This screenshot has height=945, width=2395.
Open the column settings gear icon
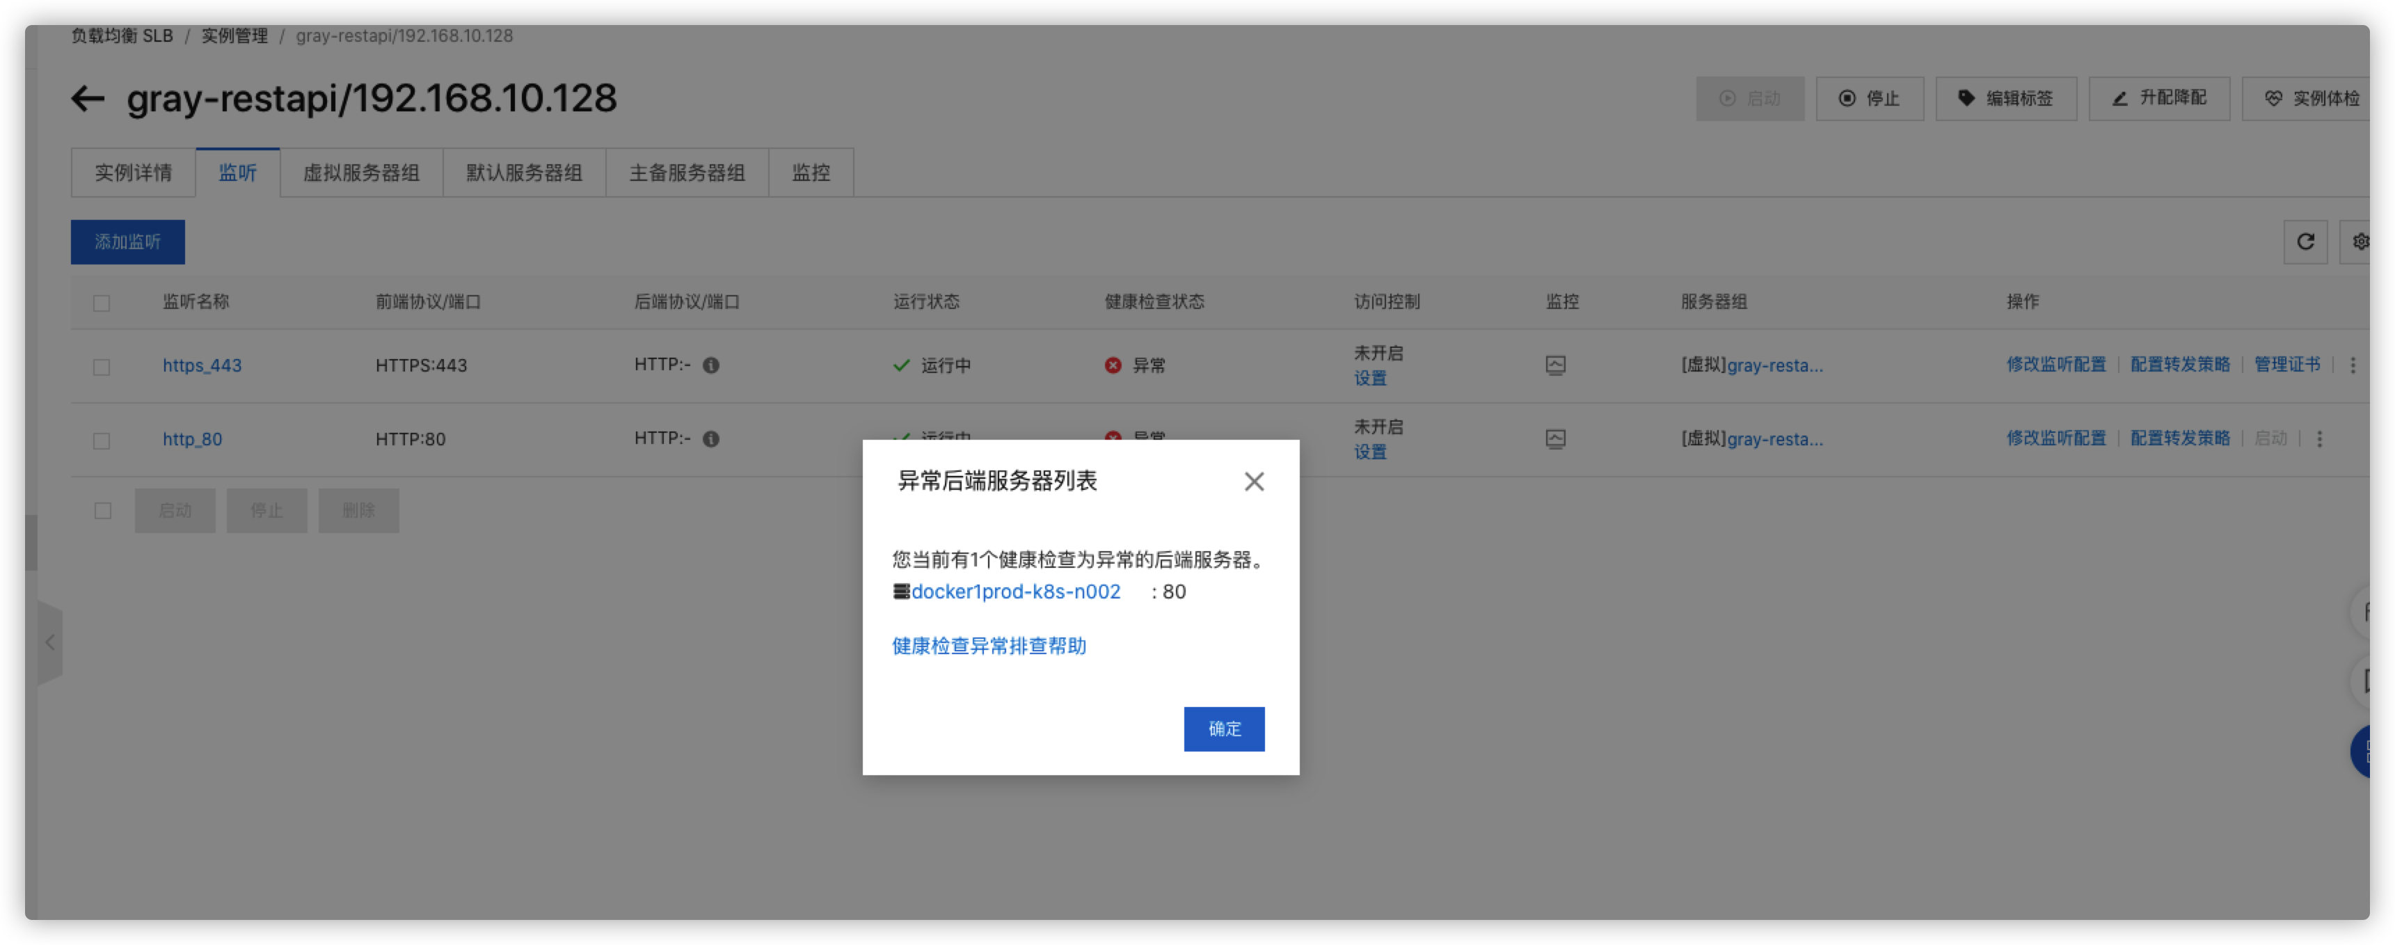point(2362,242)
